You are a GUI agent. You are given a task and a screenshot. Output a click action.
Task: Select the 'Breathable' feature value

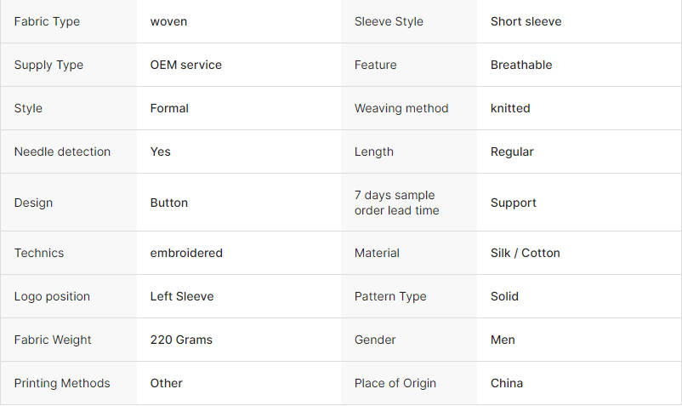(x=520, y=65)
